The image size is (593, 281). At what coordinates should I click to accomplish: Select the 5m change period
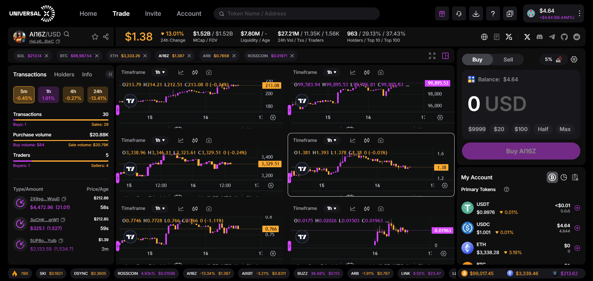click(x=24, y=95)
